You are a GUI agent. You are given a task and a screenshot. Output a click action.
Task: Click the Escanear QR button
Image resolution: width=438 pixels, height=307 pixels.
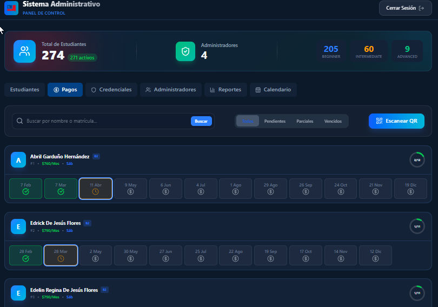pyautogui.click(x=397, y=121)
